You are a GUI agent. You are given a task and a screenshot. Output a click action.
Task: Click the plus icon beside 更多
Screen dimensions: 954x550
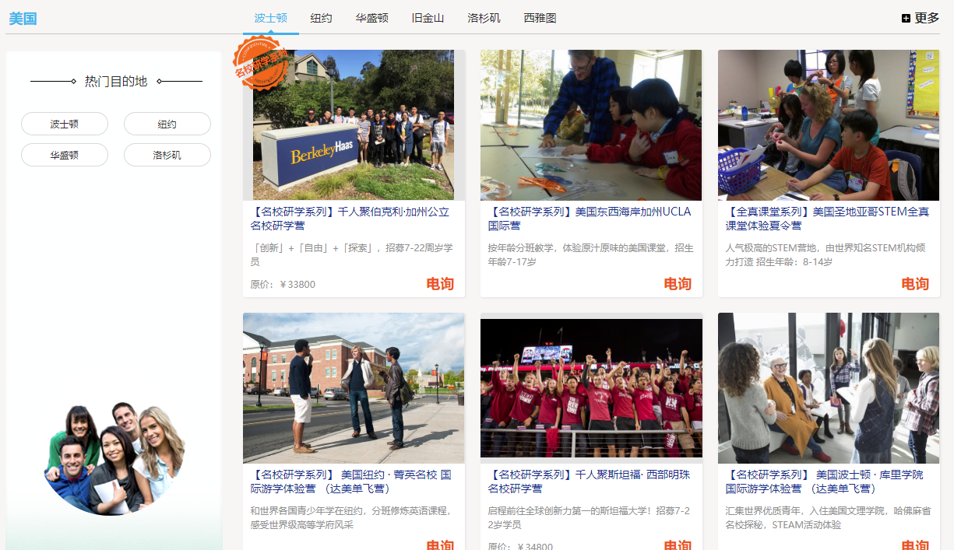coord(906,18)
